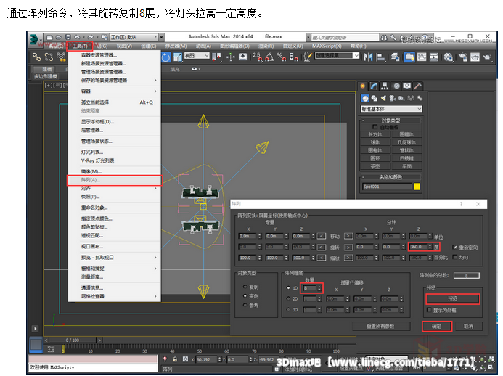Viewport: 503px width, 376px height.
Task: Click the Rendered Frame Window teapot icon
Action: (475, 57)
